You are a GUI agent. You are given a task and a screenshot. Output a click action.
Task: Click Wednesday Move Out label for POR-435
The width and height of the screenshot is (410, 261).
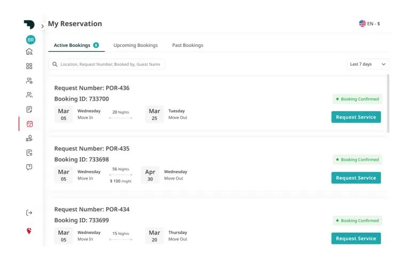pyautogui.click(x=176, y=175)
